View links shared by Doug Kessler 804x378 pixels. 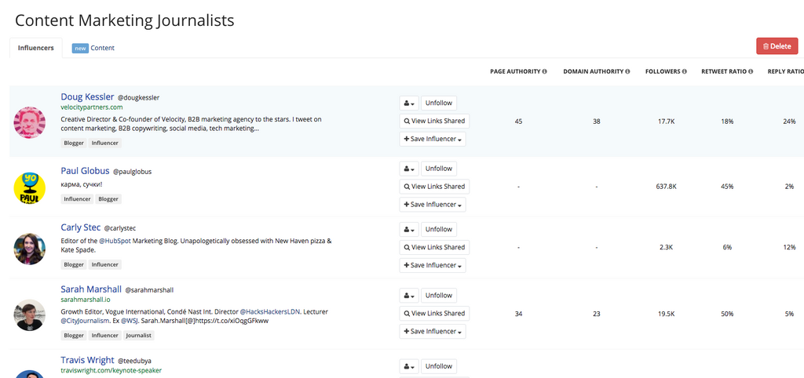[x=434, y=121]
